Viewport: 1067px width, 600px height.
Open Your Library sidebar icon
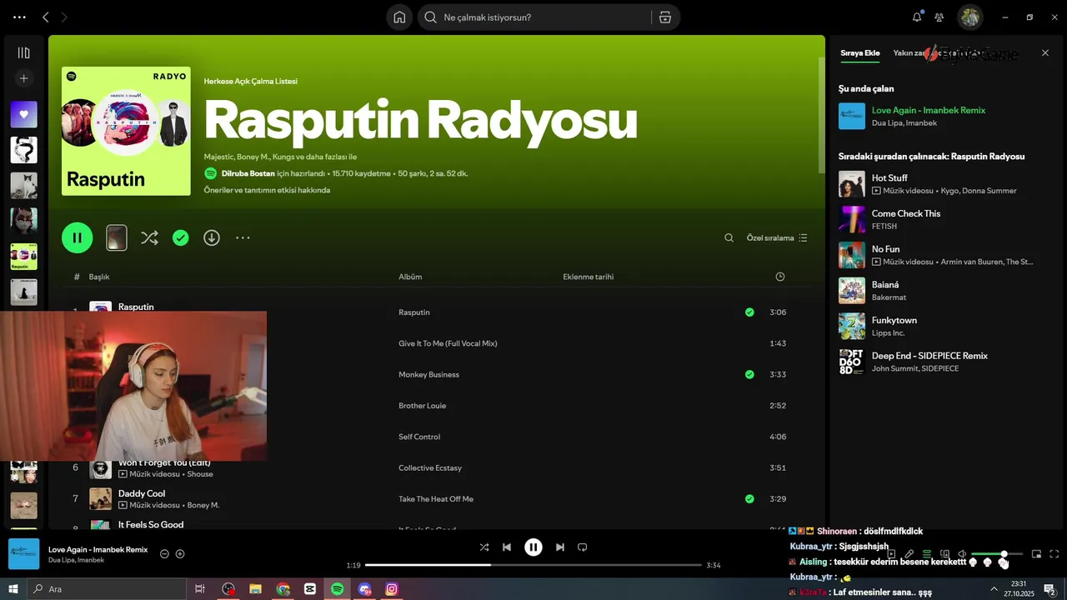point(23,52)
